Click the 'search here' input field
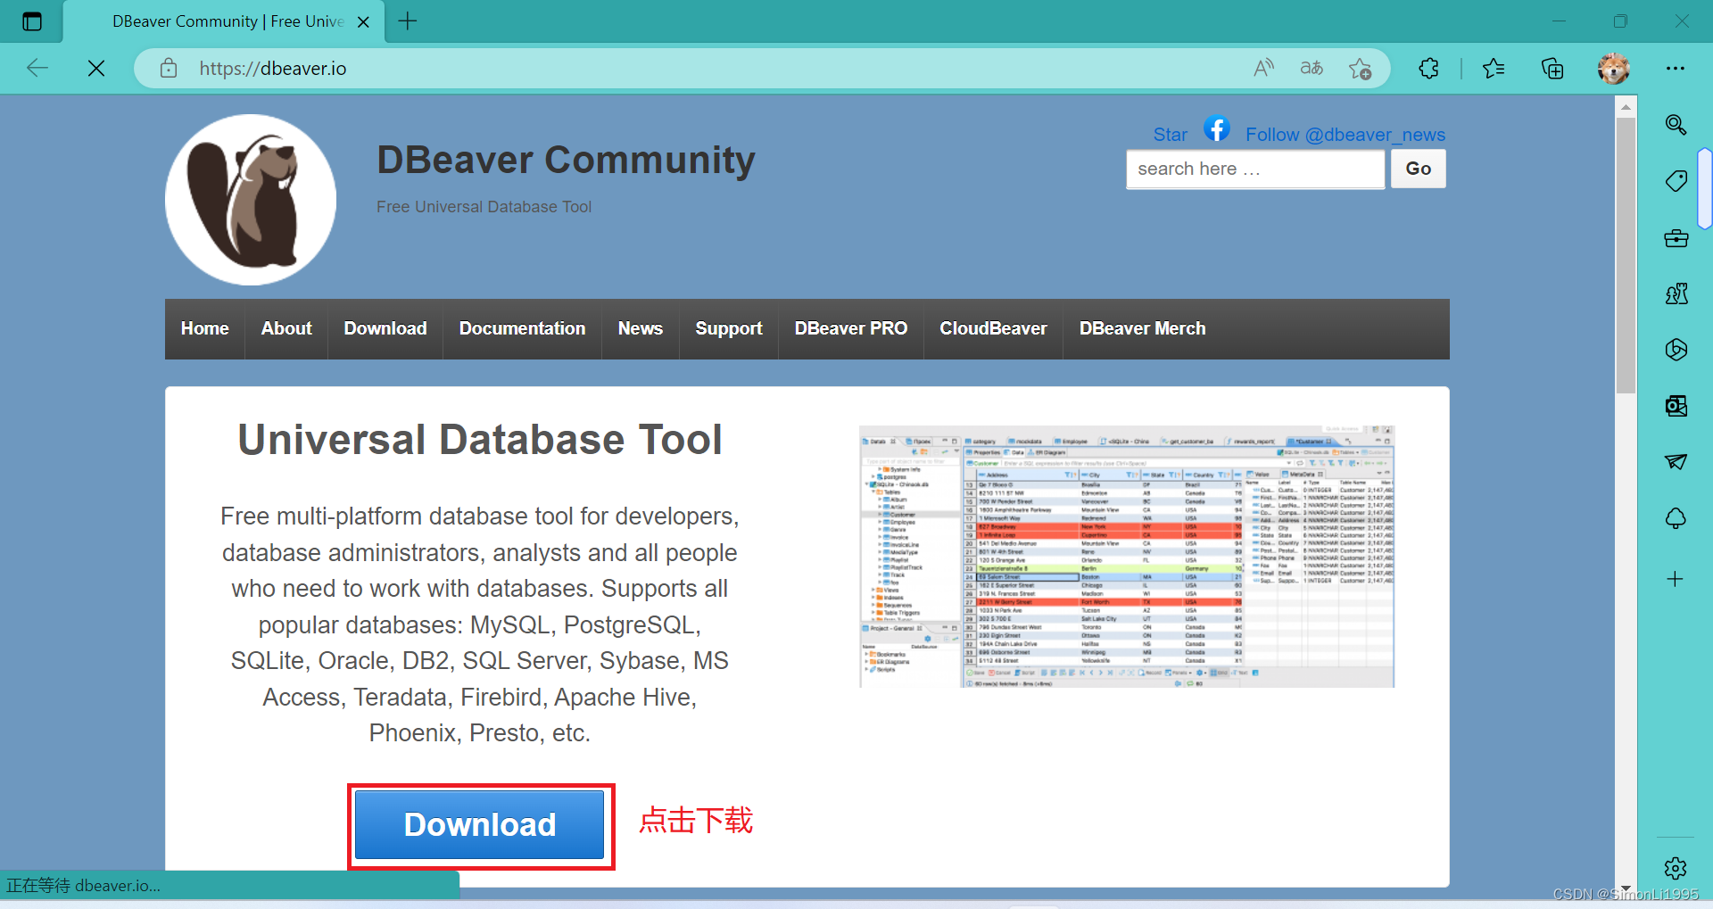 (x=1255, y=169)
